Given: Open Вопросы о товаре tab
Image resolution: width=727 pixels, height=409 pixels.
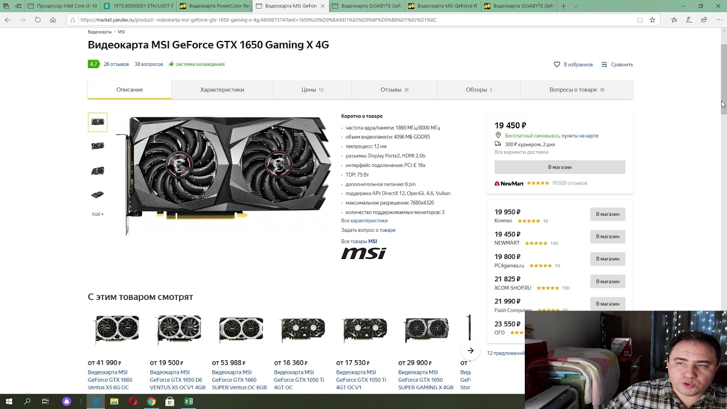Looking at the screenshot, I should click(x=576, y=90).
